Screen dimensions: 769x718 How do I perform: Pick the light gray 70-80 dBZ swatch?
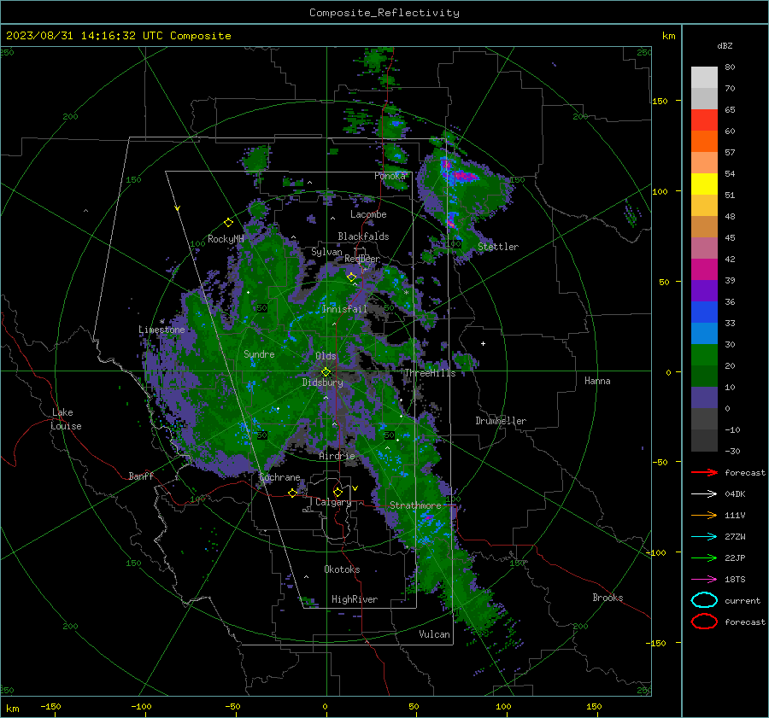tap(704, 77)
